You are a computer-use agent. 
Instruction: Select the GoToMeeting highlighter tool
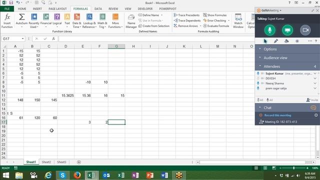coord(286,41)
